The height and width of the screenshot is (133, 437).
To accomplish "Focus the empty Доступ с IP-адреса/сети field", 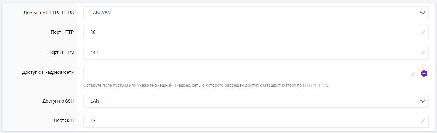I will 251,73.
